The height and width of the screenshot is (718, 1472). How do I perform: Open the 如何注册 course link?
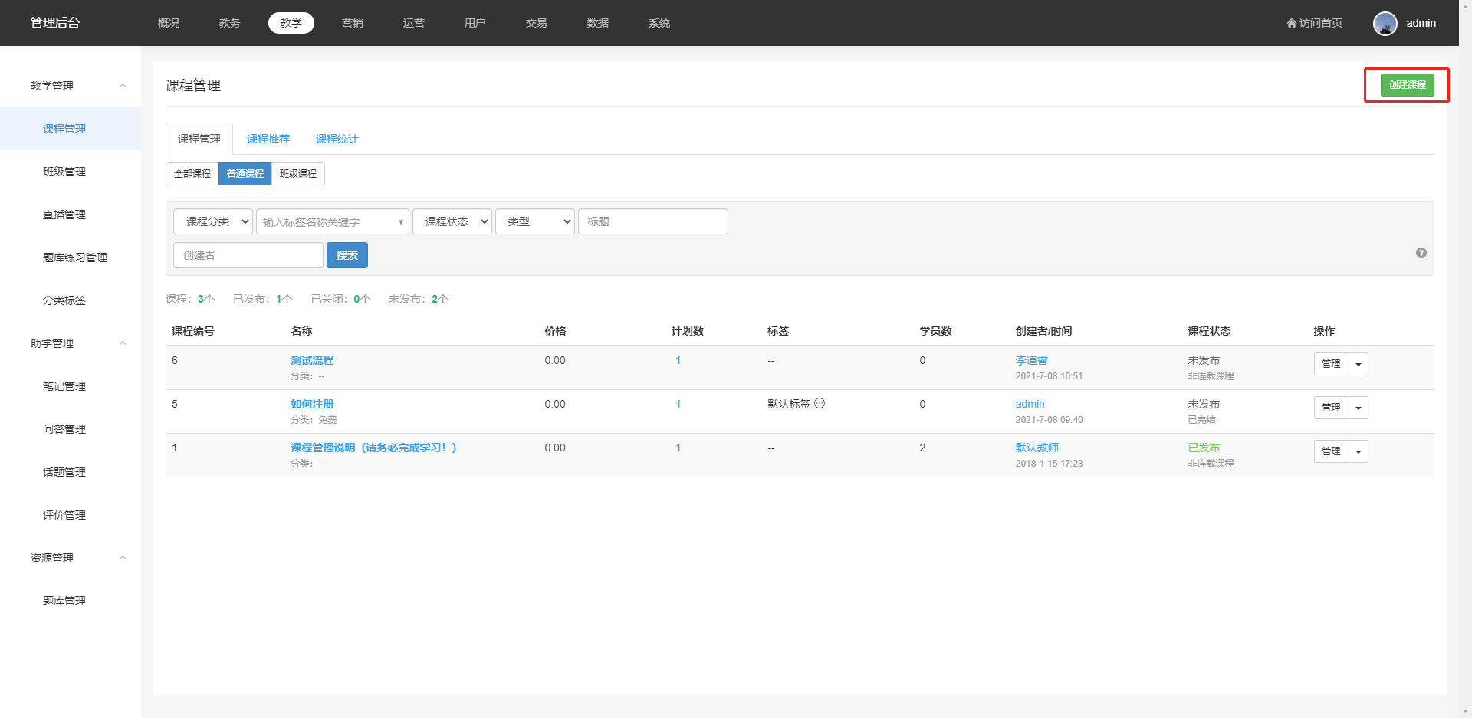[x=312, y=404]
